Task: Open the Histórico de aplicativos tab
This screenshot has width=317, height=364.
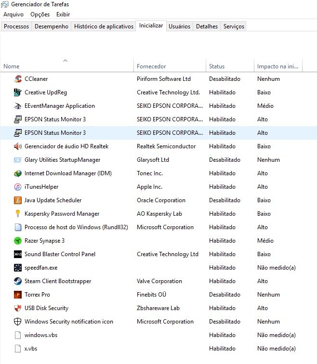Action: coord(104,26)
